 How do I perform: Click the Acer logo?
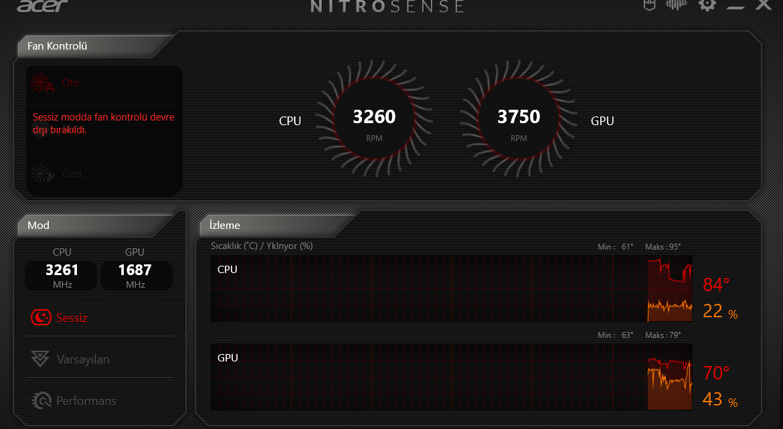point(42,5)
